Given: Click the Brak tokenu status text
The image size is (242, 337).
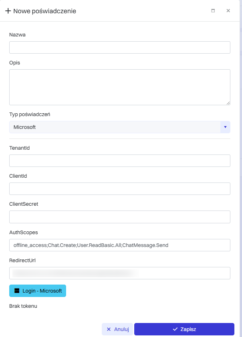Looking at the screenshot, I should coord(23,306).
